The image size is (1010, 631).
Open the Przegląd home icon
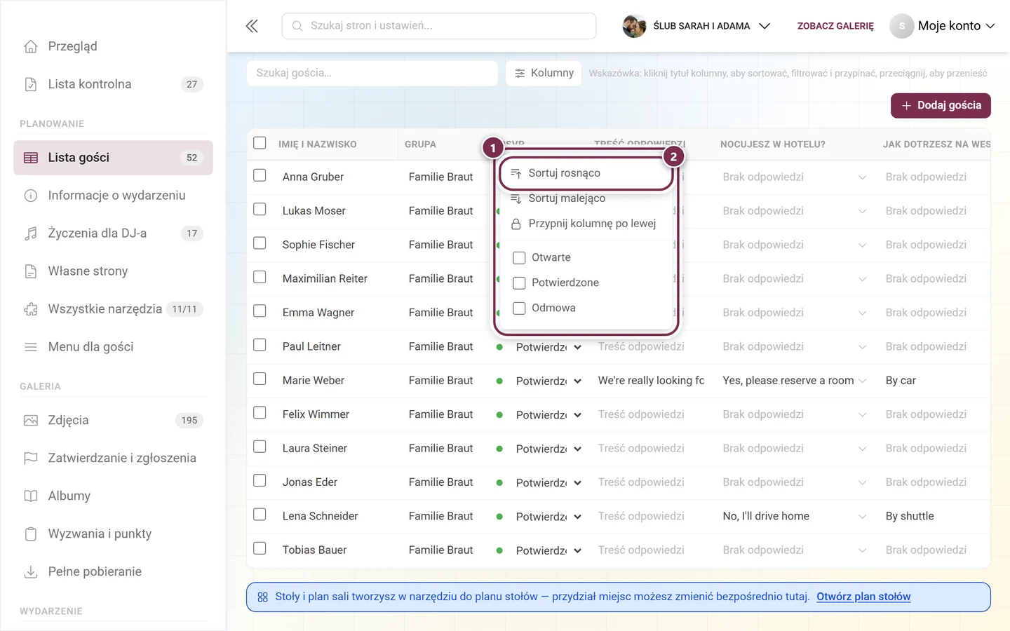[x=31, y=46]
